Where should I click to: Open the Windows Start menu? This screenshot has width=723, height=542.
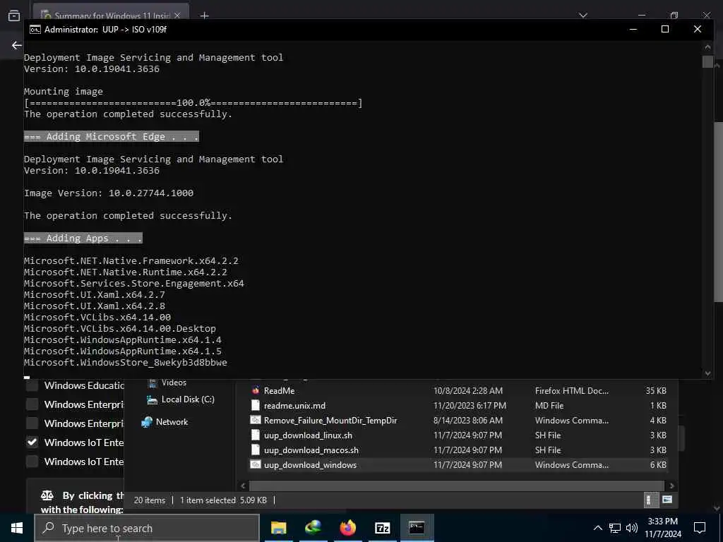click(17, 528)
